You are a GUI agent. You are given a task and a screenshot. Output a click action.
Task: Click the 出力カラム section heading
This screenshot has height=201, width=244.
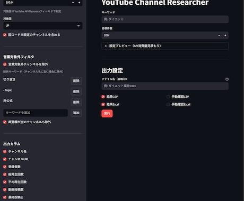coord(12,144)
